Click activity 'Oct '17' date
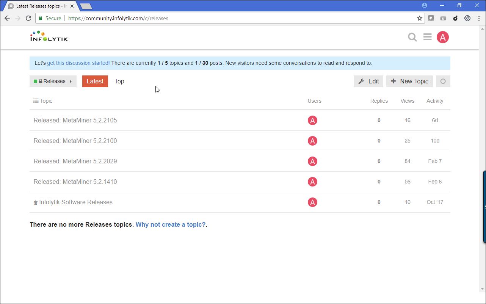This screenshot has height=304, width=486. (435, 202)
